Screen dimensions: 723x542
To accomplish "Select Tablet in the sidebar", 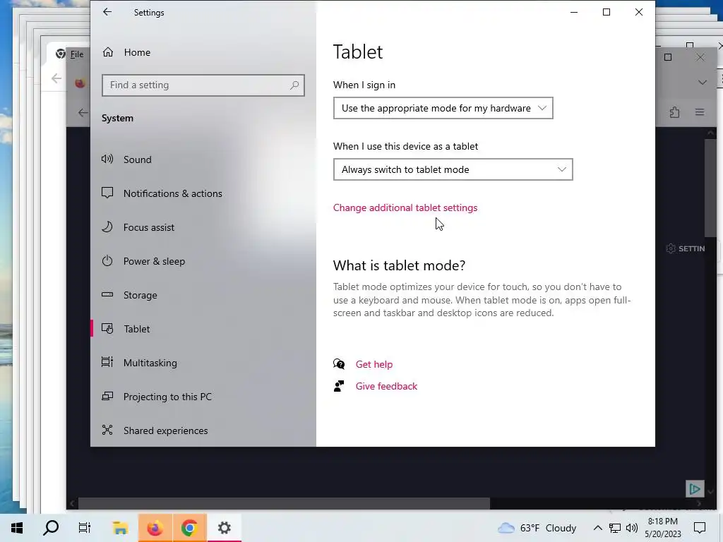I will [136, 329].
